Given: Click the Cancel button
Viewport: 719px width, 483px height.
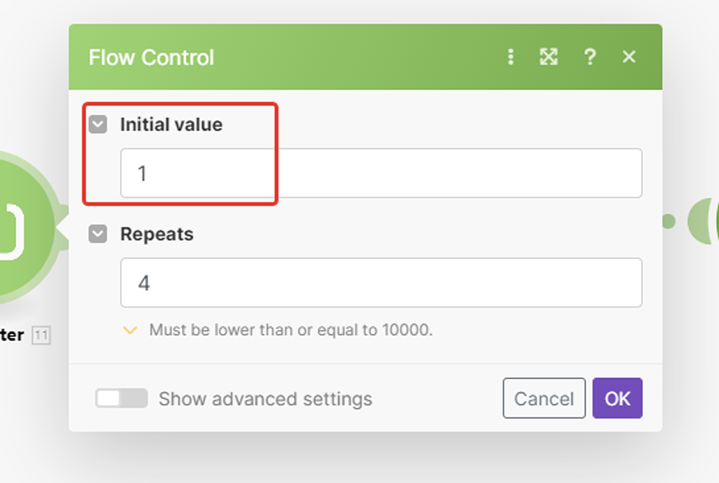Looking at the screenshot, I should pyautogui.click(x=544, y=398).
